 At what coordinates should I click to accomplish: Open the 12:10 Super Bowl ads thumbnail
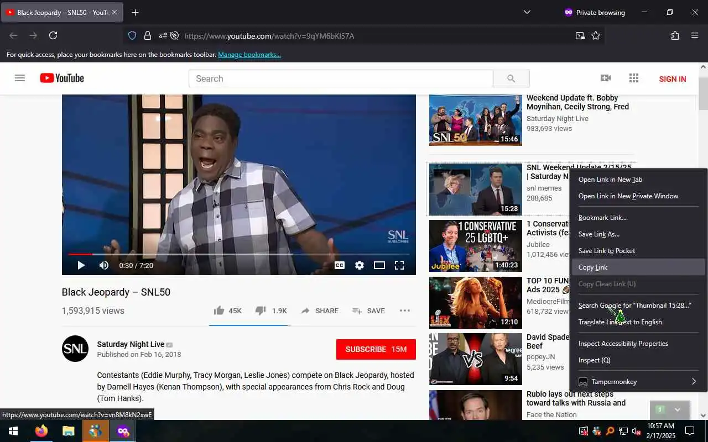point(475,303)
